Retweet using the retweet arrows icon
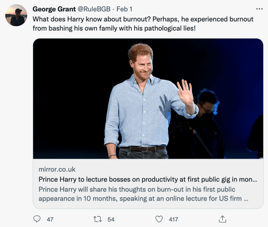The height and width of the screenshot is (227, 268). tap(97, 219)
